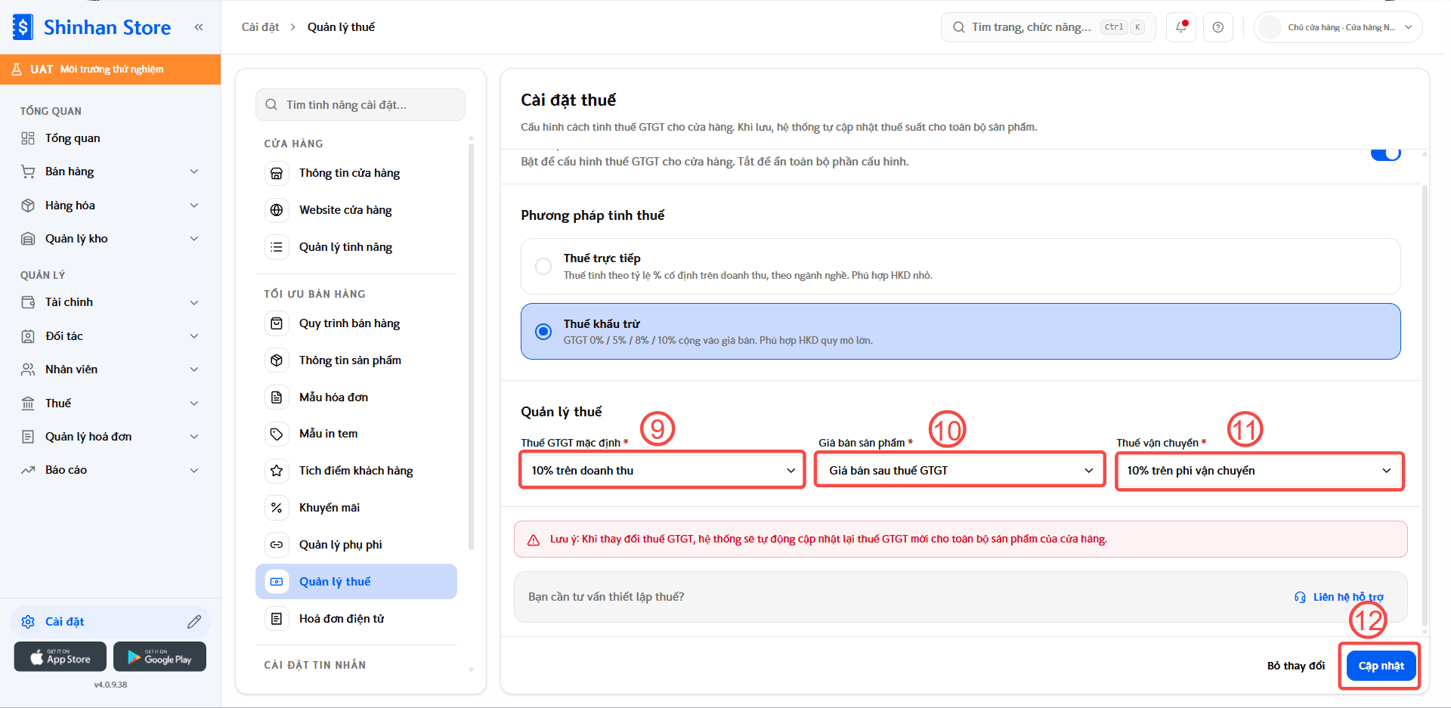Viewport: 1451px width, 708px height.
Task: Toggle the GTGT tax configuration switch
Action: tap(1385, 154)
